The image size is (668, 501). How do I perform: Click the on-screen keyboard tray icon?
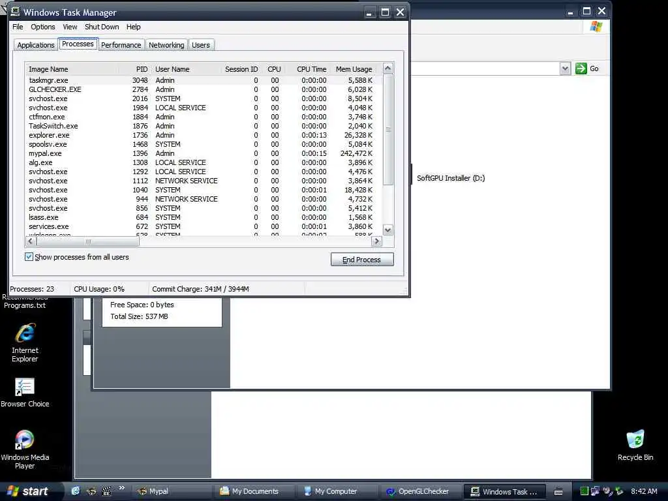coord(558,492)
